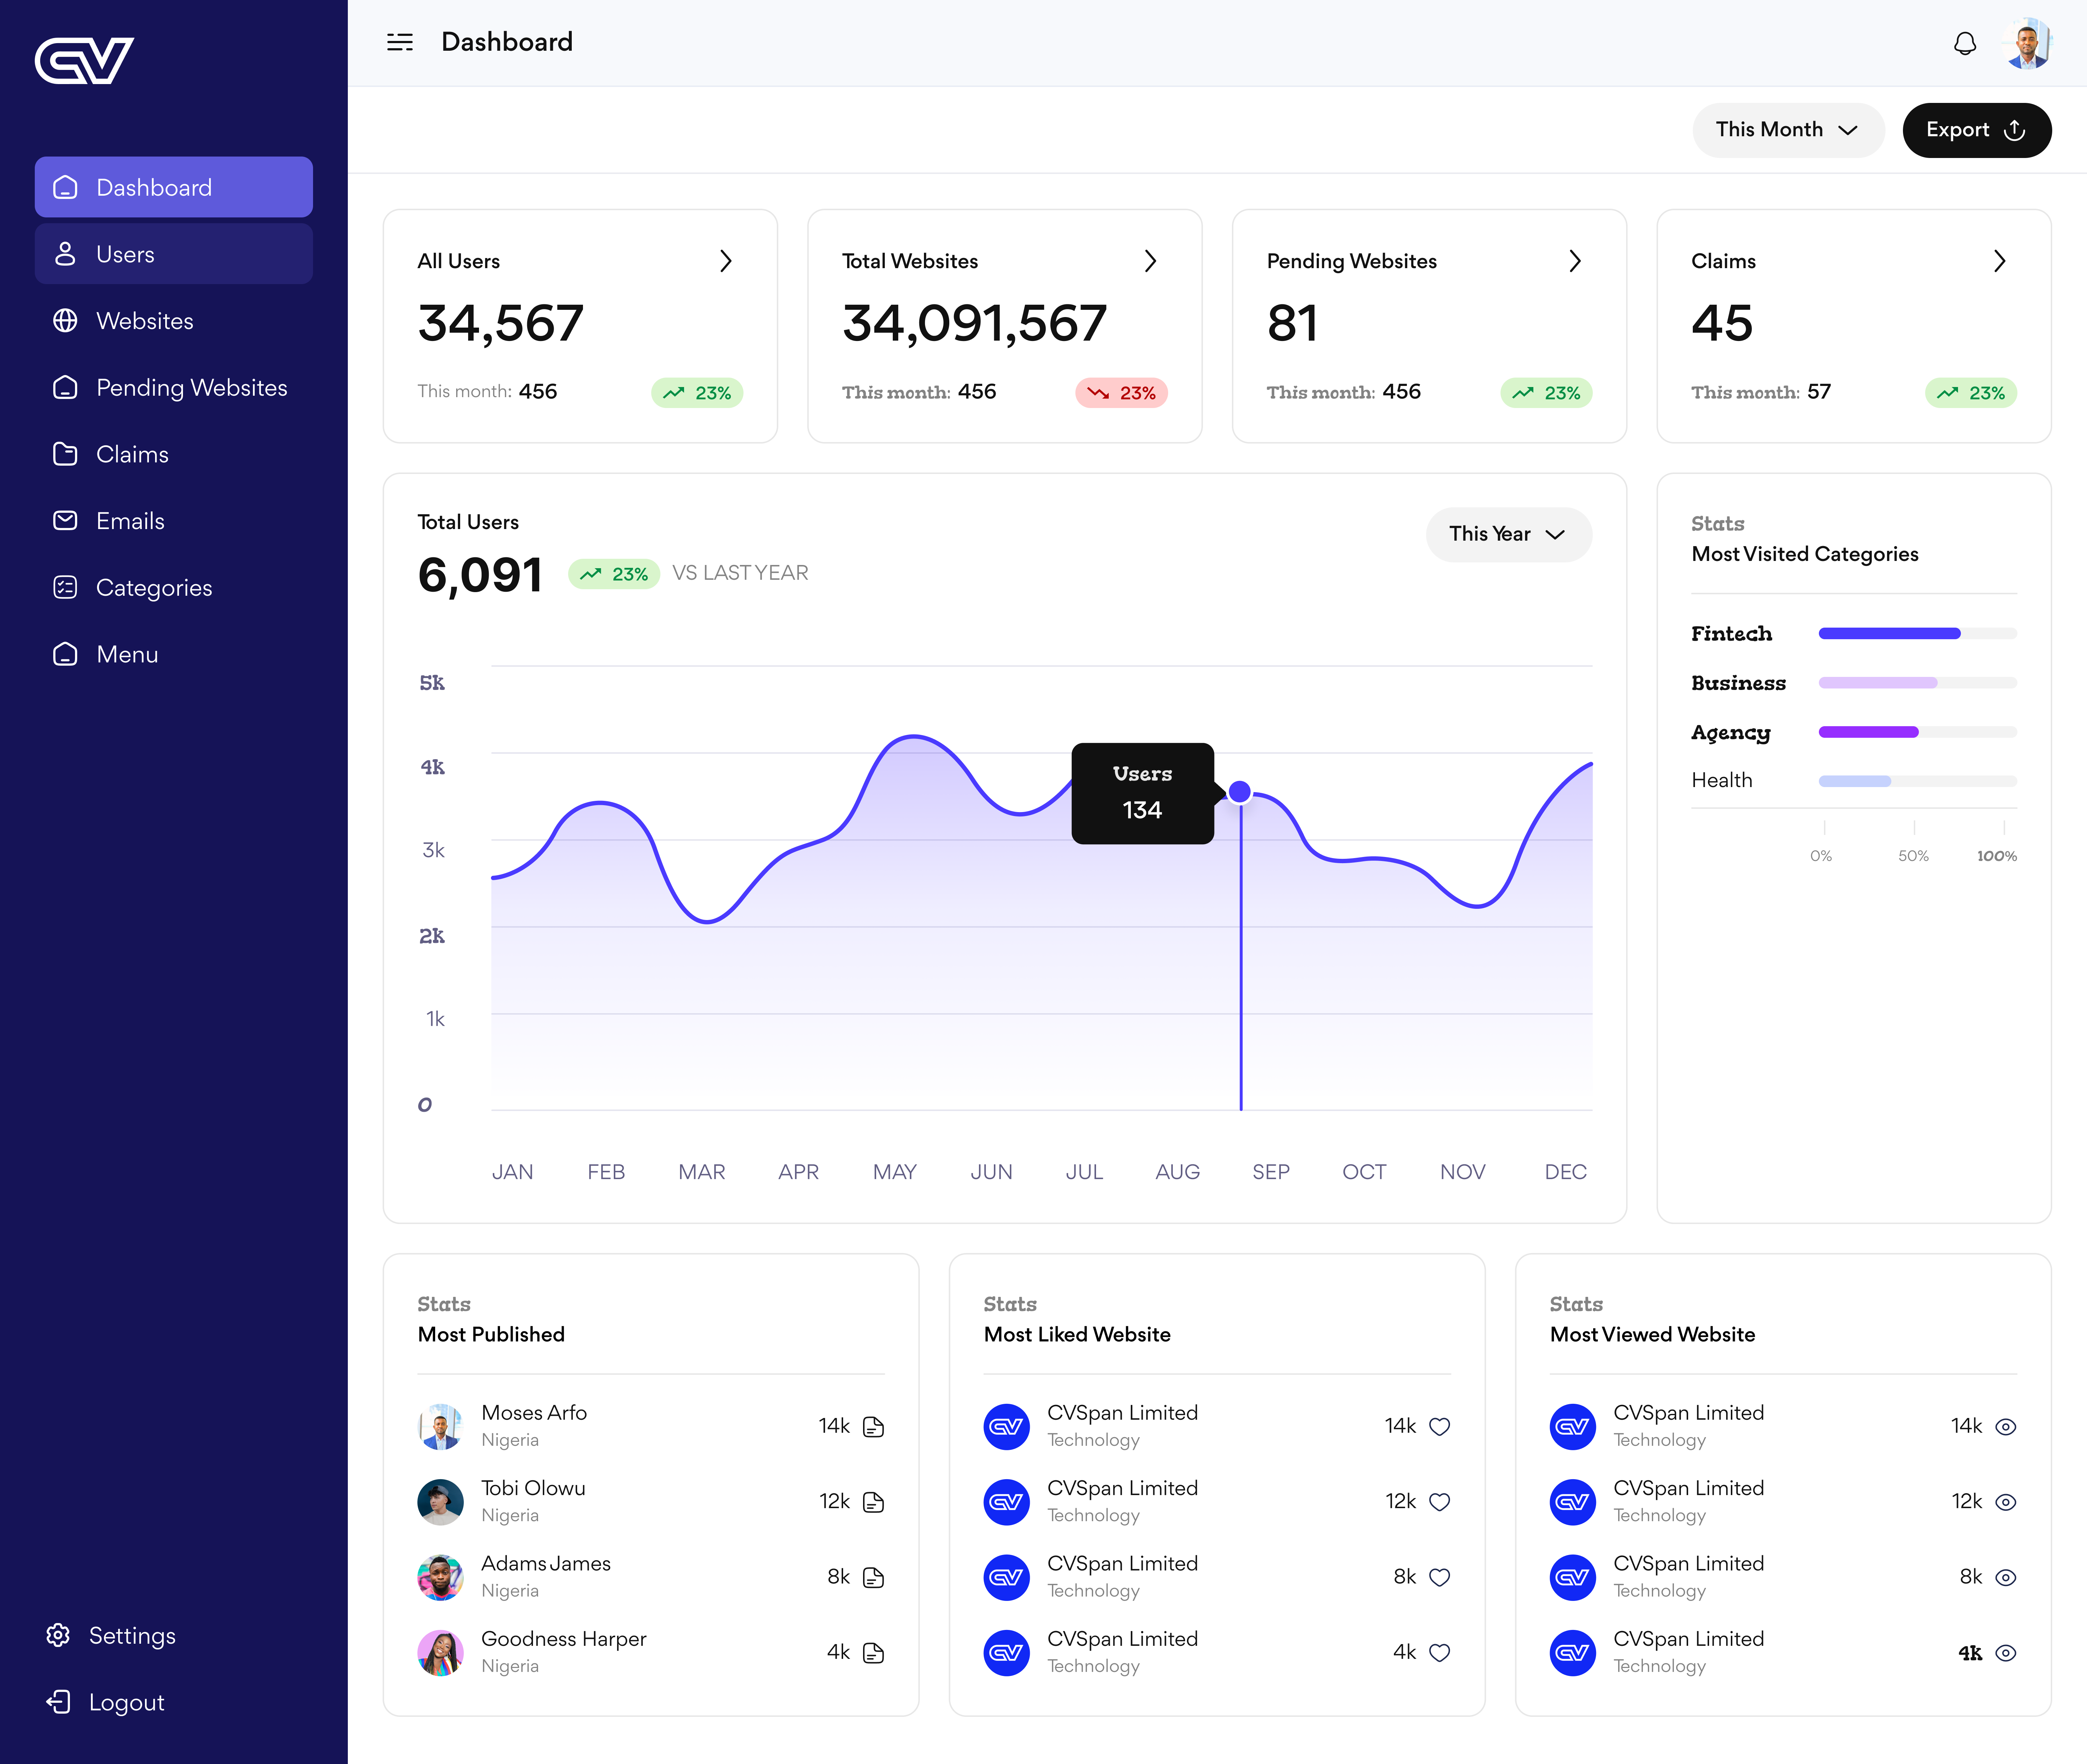Click the document icon beside Tobi Olowu

click(873, 1502)
